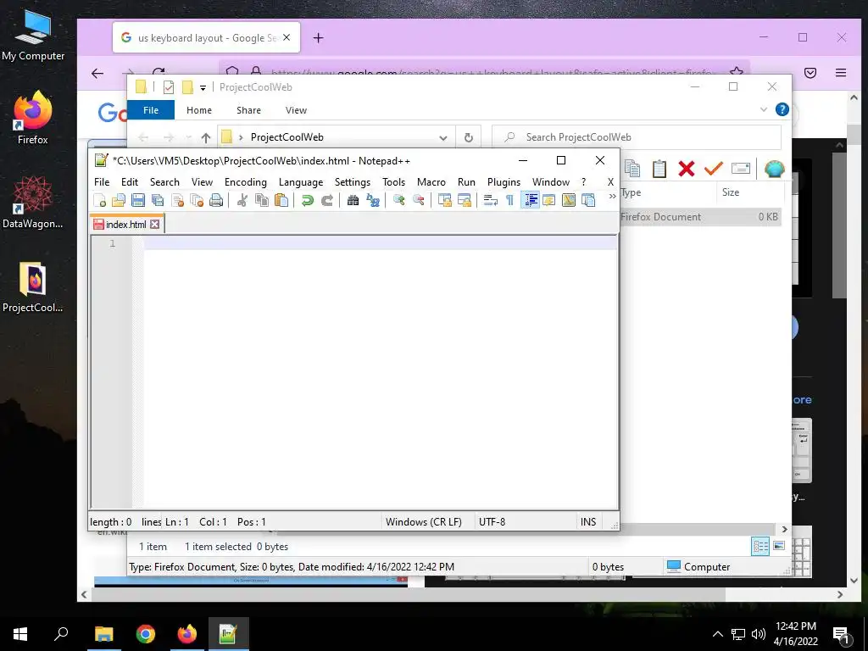Open the Customize Quick Access Toolbar dropdown
Viewport: 868px width, 651px height.
203,87
